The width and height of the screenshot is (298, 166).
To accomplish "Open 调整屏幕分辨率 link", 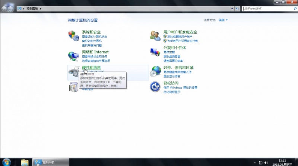I will [173, 61].
